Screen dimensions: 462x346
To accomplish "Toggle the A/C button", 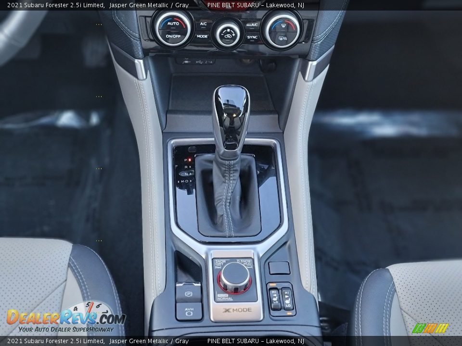I will click(x=203, y=24).
